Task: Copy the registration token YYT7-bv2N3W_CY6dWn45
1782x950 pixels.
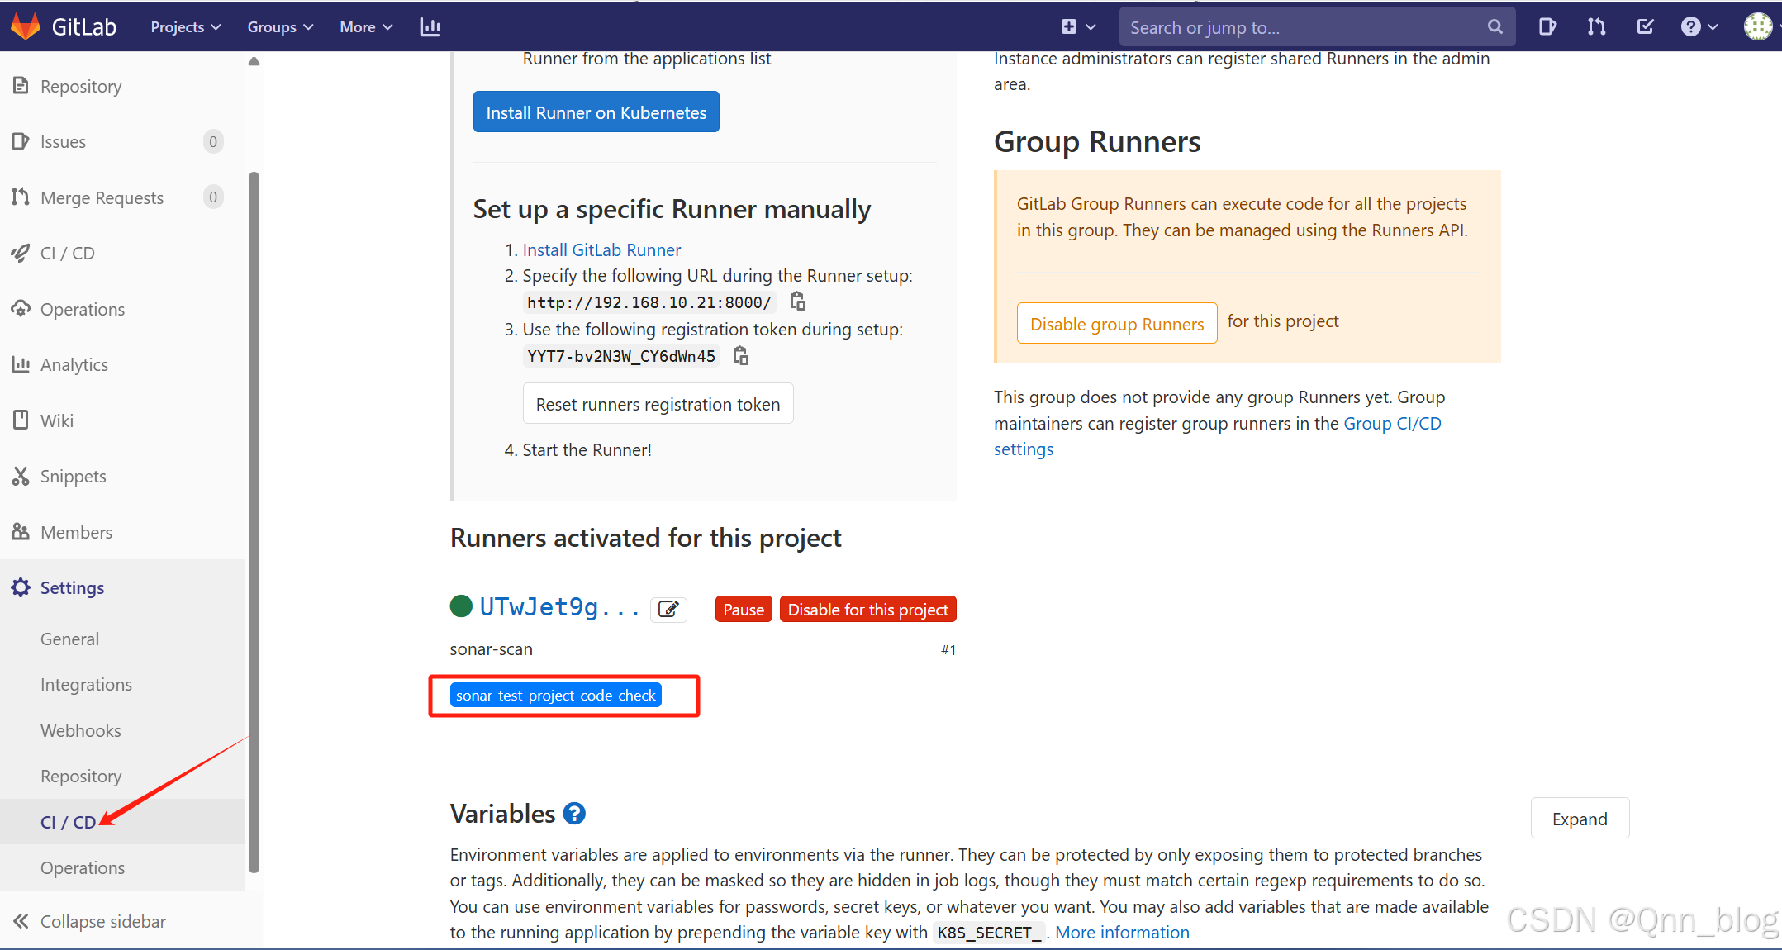Action: 740,355
